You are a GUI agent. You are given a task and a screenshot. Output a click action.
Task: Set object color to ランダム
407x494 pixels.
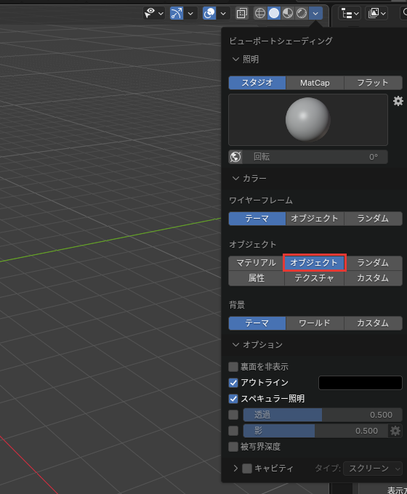373,263
